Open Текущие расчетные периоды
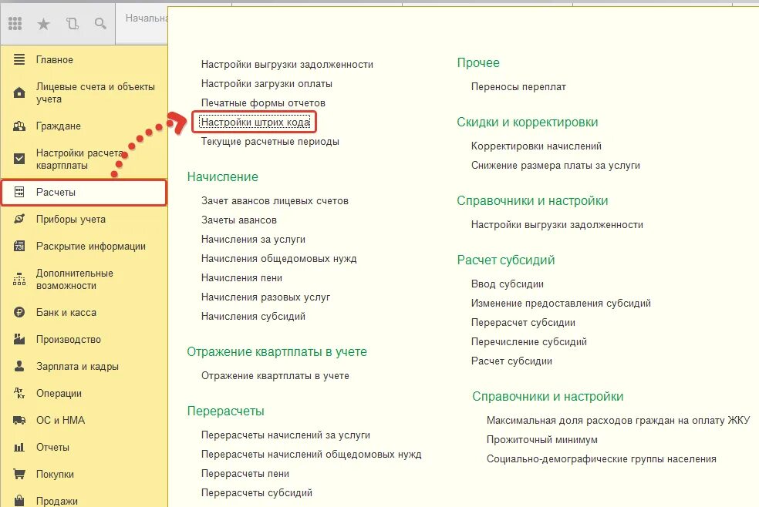 (270, 142)
